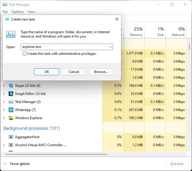Sort by the Network column header
This screenshot has width=192, height=171.
(x=176, y=32)
